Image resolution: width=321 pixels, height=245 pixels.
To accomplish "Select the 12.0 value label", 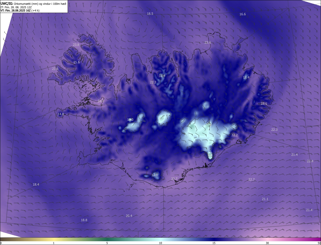I will pyautogui.click(x=154, y=175).
